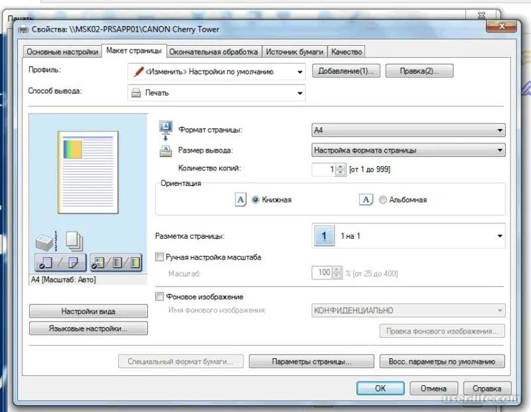
Task: Open Языковые настройки... button
Action: 88,328
